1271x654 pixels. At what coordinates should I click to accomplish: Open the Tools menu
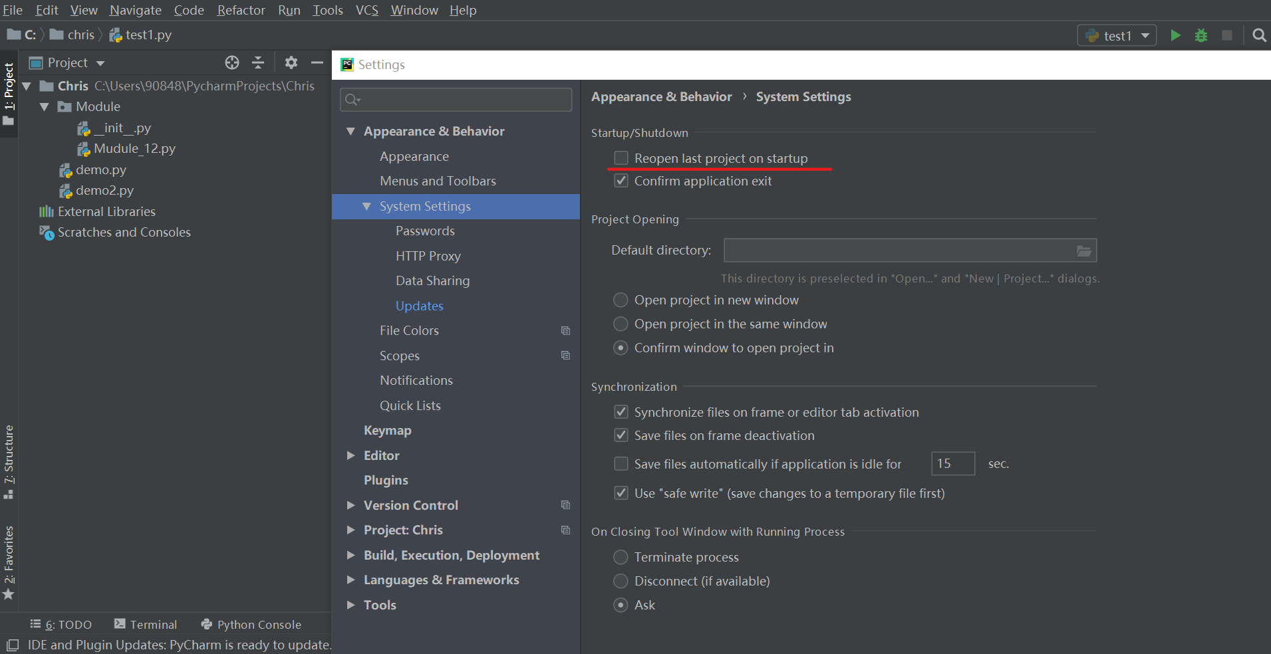[328, 10]
